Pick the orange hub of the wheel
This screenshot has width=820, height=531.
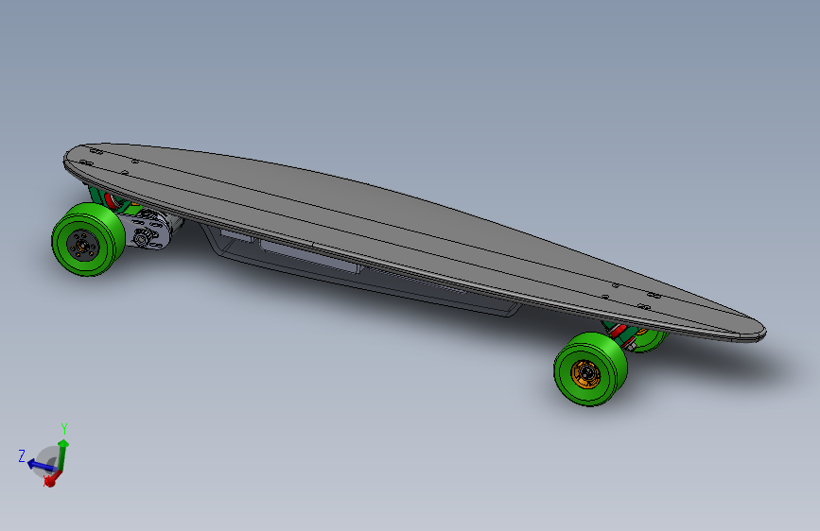tap(585, 374)
